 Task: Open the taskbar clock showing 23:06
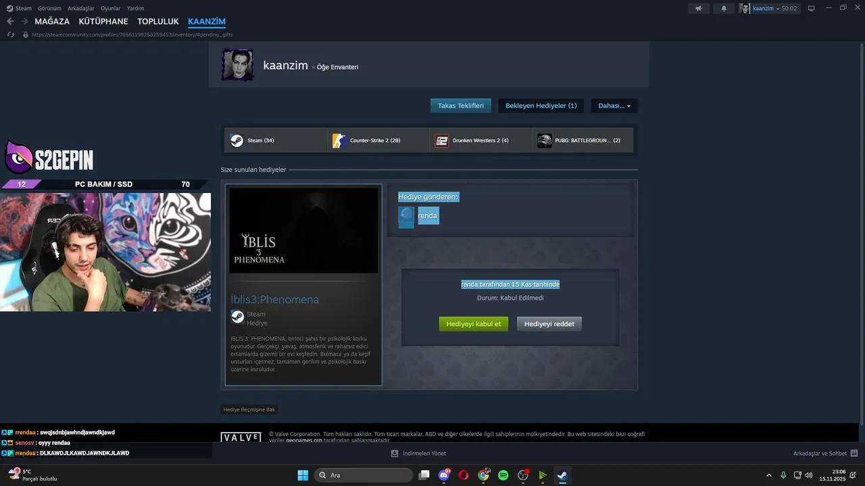(832, 475)
